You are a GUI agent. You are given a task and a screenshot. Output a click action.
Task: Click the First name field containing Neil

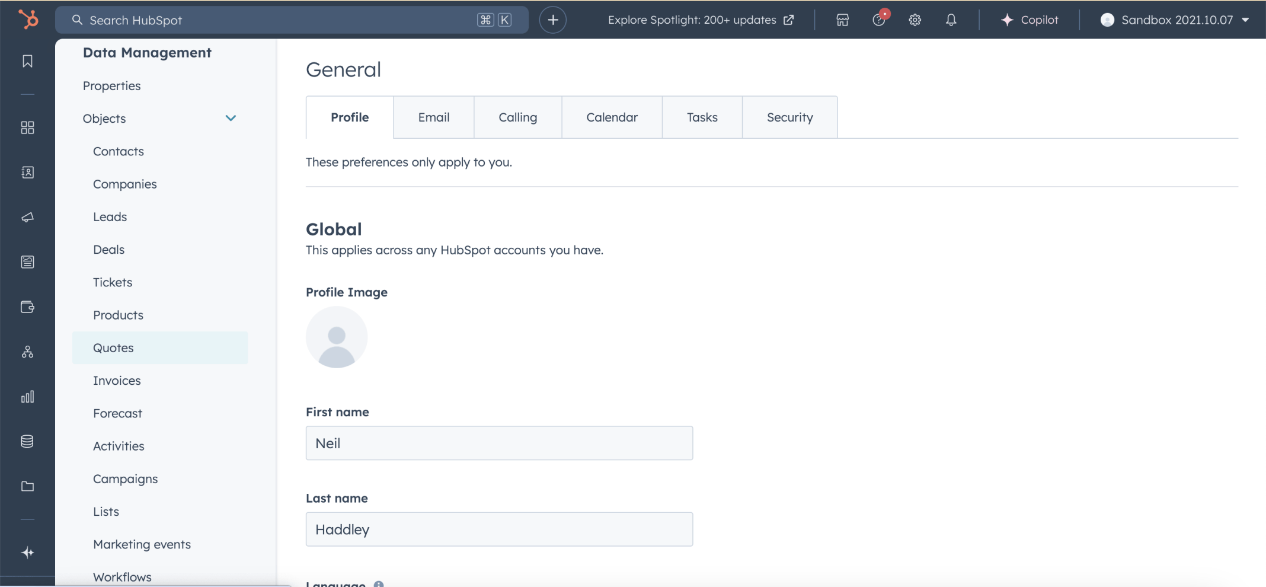[x=499, y=443]
